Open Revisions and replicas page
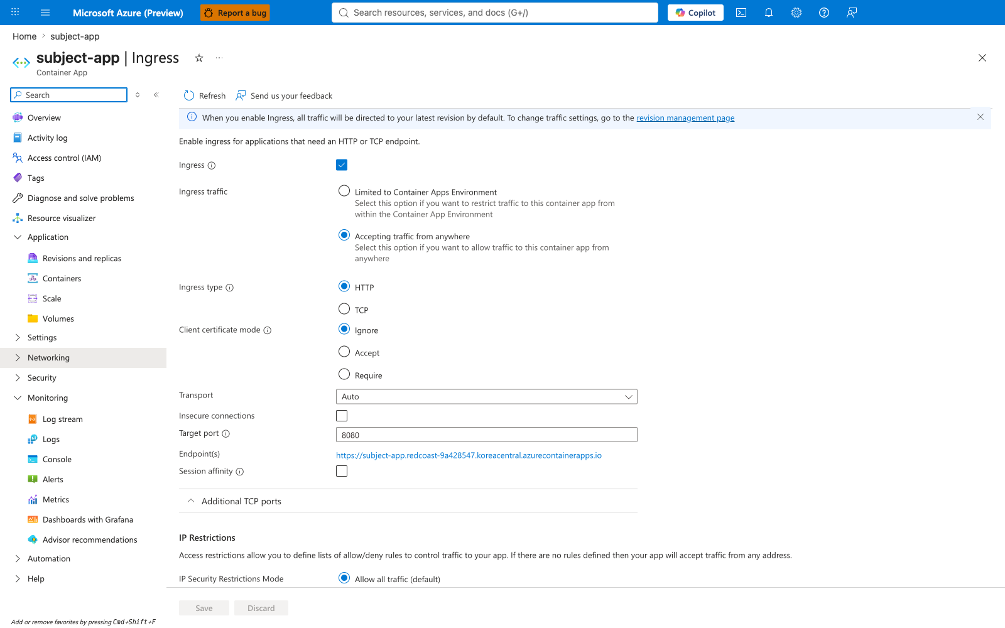This screenshot has height=628, width=1005. pyautogui.click(x=82, y=259)
